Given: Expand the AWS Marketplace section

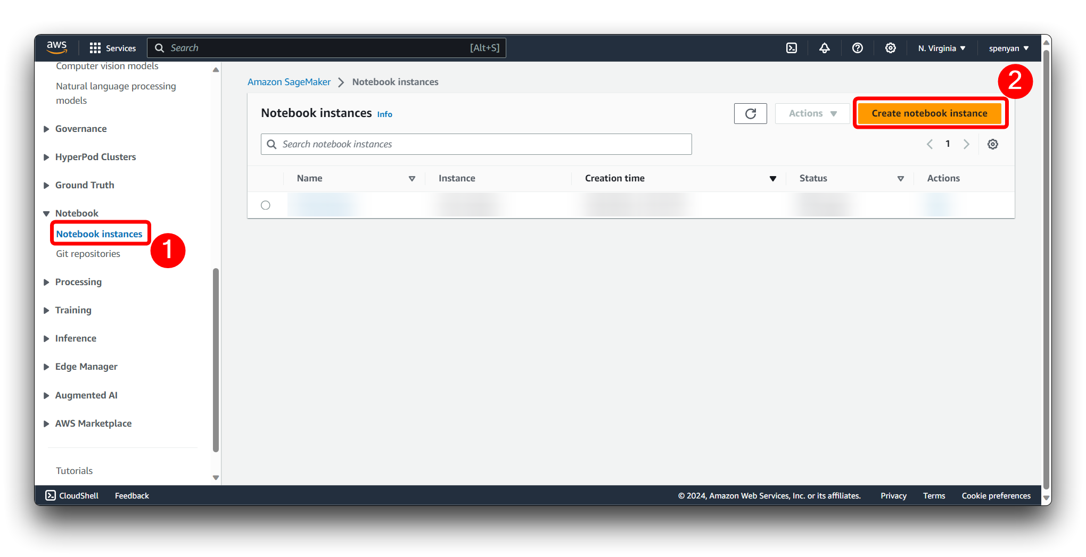Looking at the screenshot, I should coord(46,423).
